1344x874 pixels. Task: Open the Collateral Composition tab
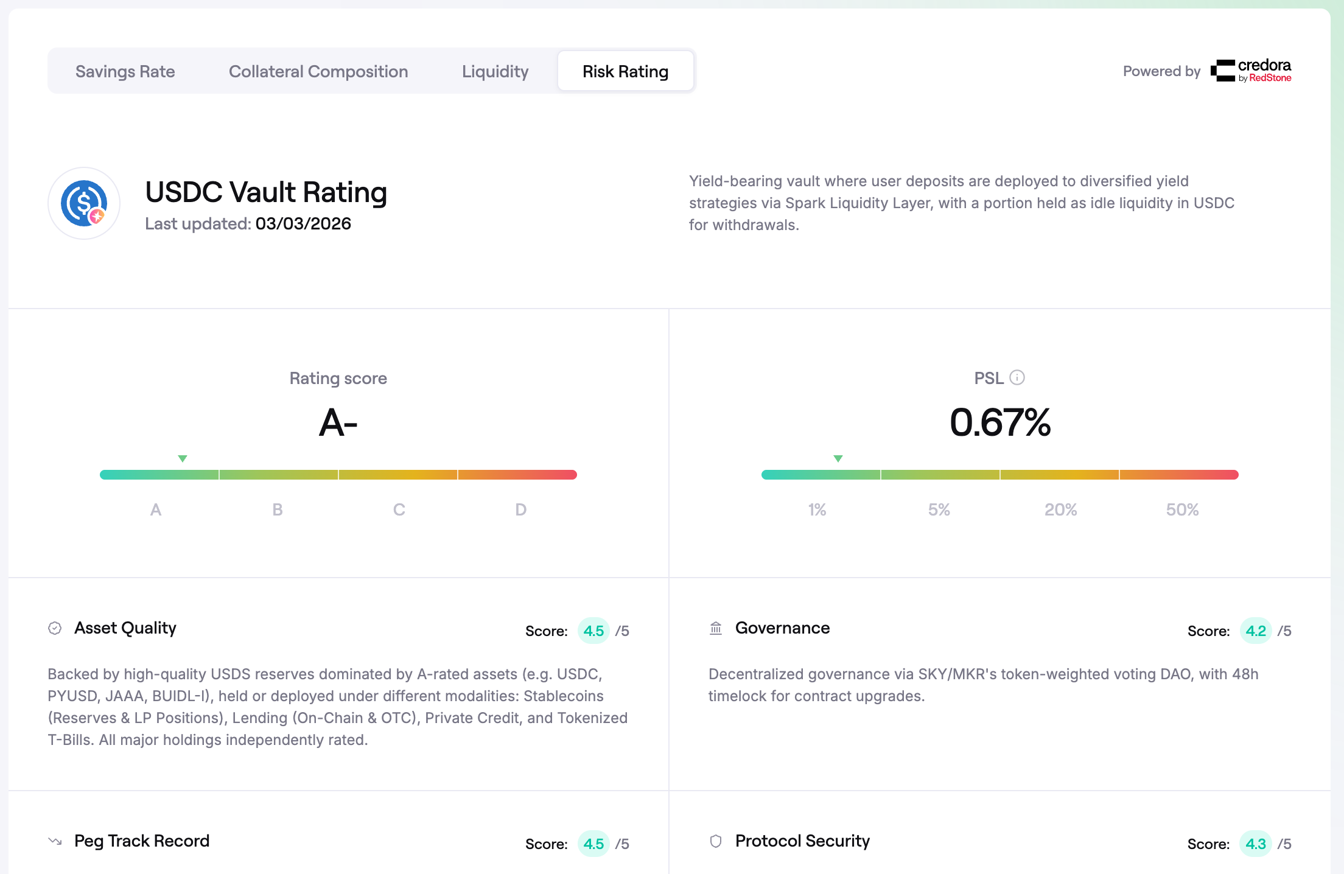pyautogui.click(x=318, y=71)
